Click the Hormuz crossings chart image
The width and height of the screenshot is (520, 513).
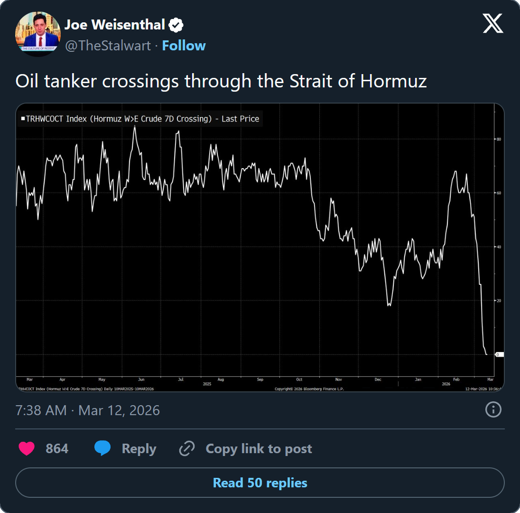pos(260,247)
